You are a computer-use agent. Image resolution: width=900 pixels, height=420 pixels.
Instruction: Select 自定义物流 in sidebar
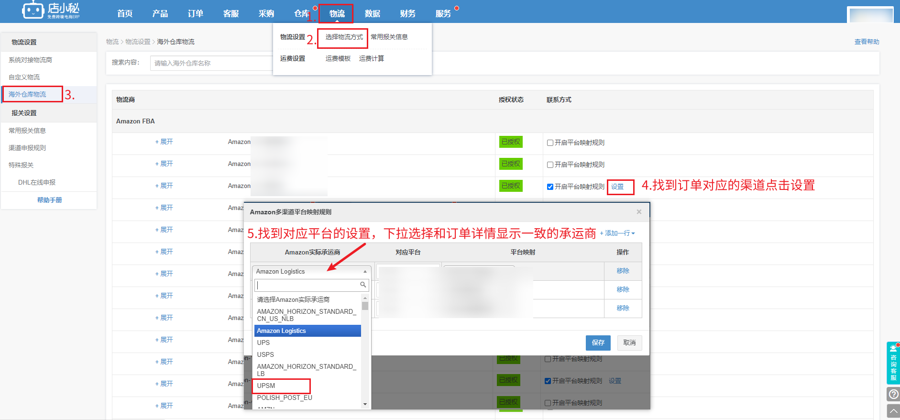coord(24,77)
